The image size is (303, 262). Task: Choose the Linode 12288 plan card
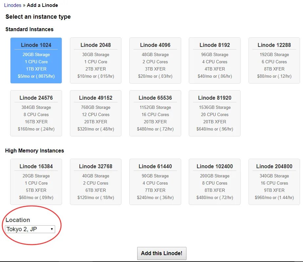(x=274, y=60)
